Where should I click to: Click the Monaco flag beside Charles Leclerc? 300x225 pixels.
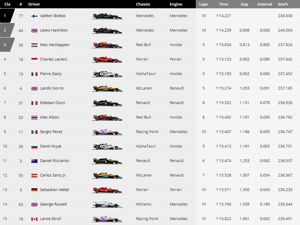point(34,59)
